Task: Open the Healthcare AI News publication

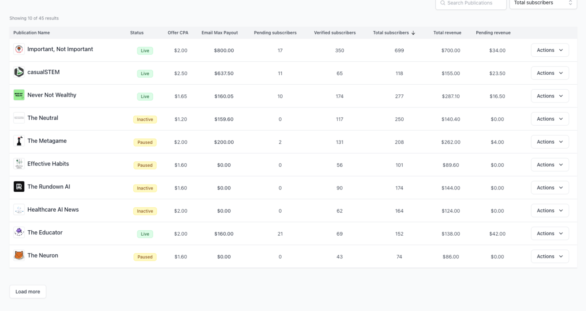Action: [53, 210]
